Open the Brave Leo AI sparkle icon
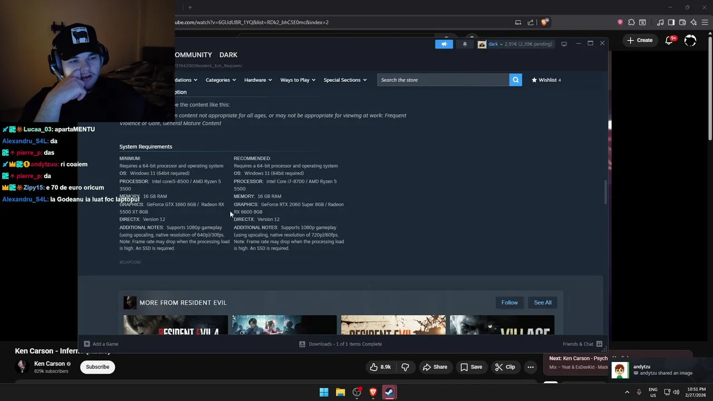The height and width of the screenshot is (401, 713). click(694, 22)
